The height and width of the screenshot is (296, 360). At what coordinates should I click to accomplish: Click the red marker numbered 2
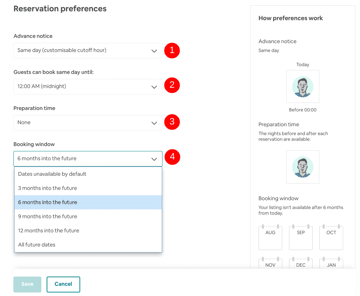(172, 85)
